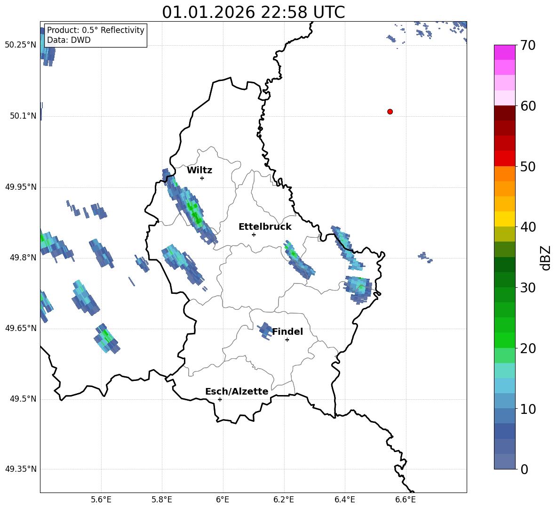Pick the yellow colorbar swatch at 40

(x=504, y=219)
